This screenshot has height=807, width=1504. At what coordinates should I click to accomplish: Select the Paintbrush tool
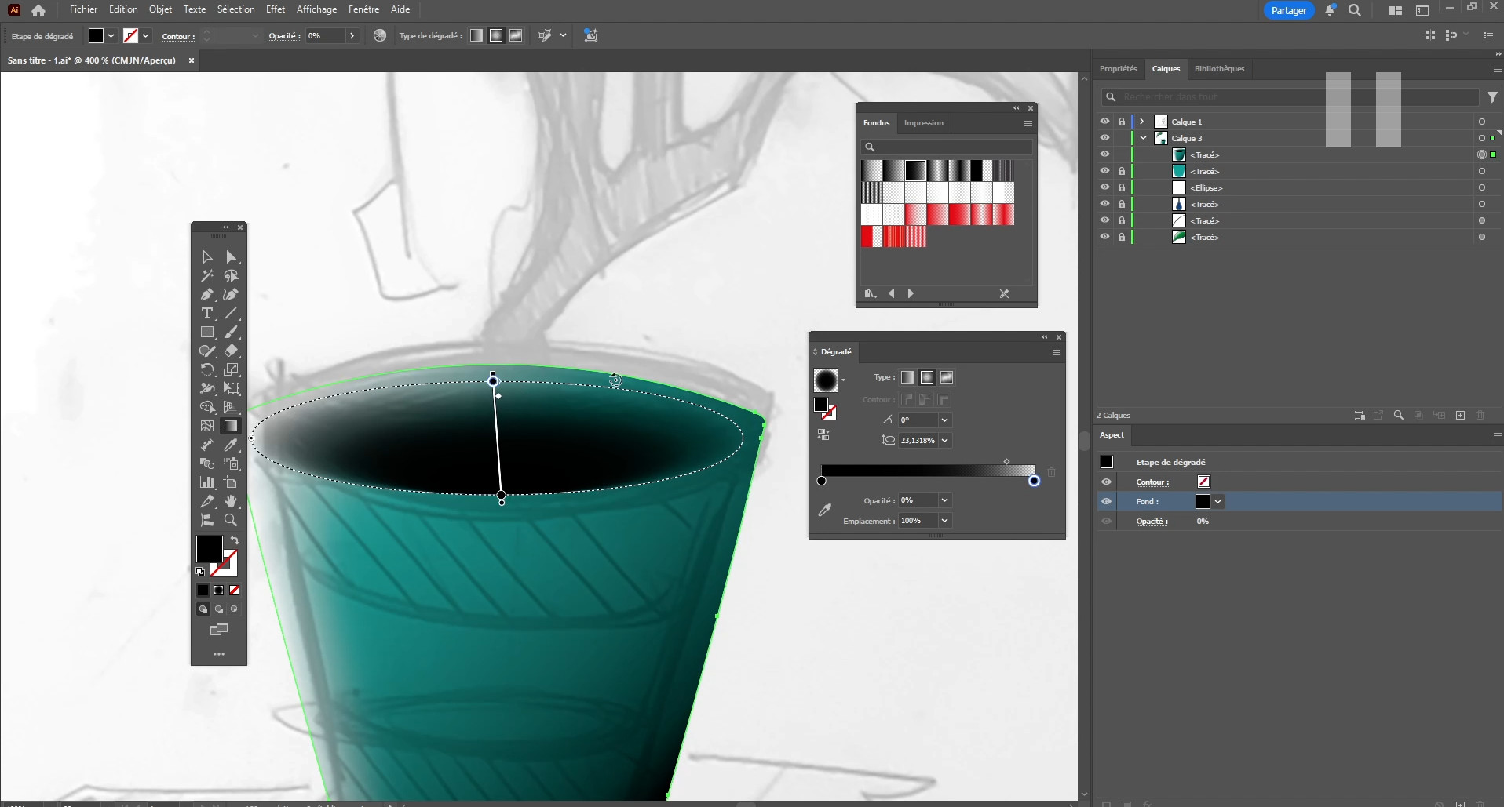coord(231,333)
